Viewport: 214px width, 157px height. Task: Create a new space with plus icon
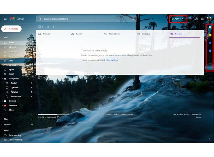32,125
